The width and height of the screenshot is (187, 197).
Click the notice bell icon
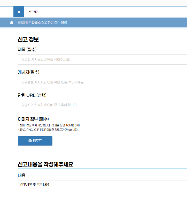12,22
